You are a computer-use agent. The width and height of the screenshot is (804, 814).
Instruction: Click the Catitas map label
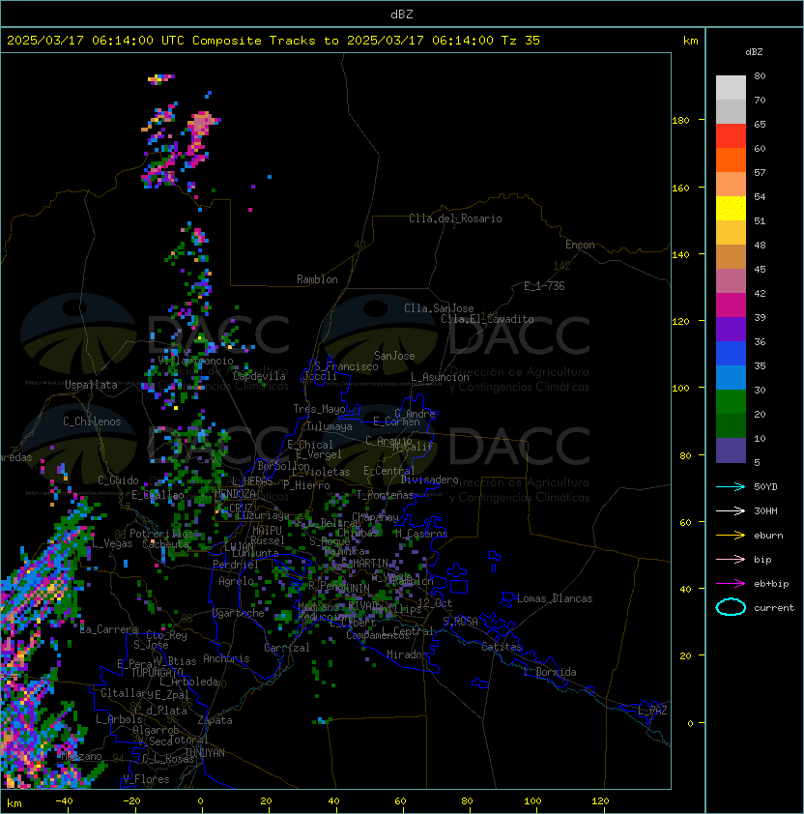point(502,647)
